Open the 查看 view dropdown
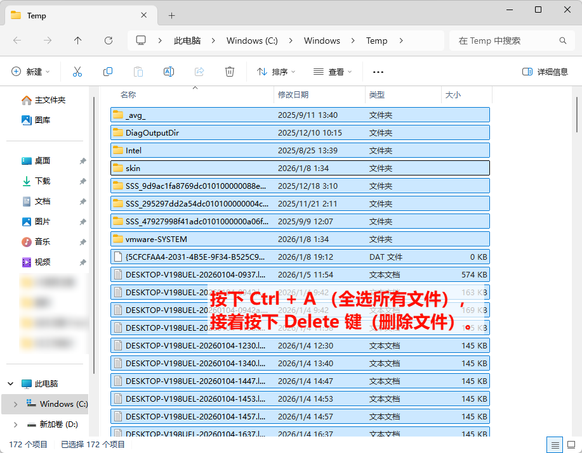This screenshot has width=582, height=453. pyautogui.click(x=333, y=72)
